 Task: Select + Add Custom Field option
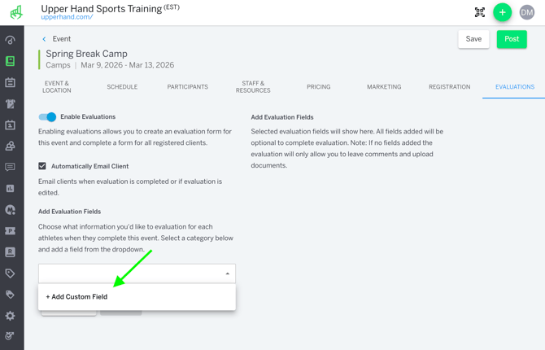pyautogui.click(x=76, y=297)
